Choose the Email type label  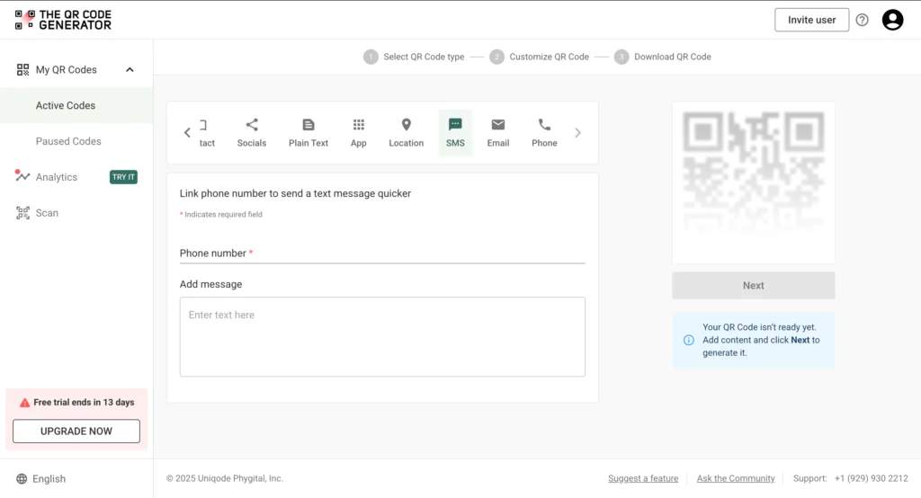[x=498, y=143]
